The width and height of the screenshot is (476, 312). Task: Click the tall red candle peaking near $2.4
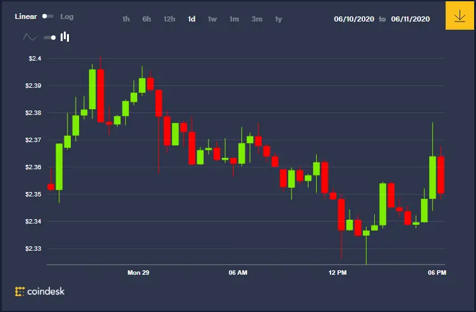pyautogui.click(x=101, y=96)
